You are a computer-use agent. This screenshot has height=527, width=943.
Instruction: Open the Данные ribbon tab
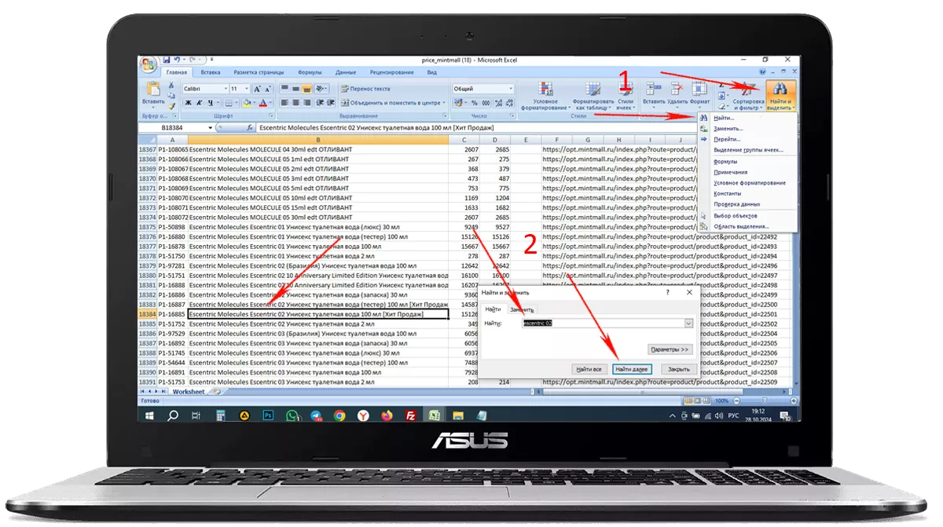tap(346, 72)
